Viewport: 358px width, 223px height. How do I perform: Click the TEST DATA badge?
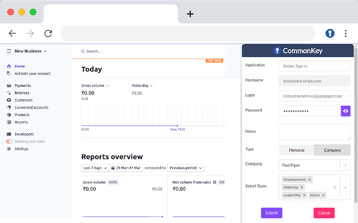[x=214, y=61]
